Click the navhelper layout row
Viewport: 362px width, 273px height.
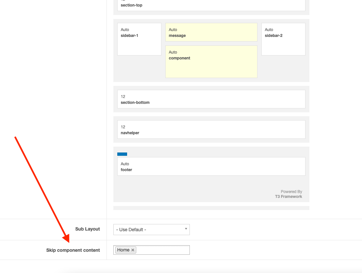211,130
